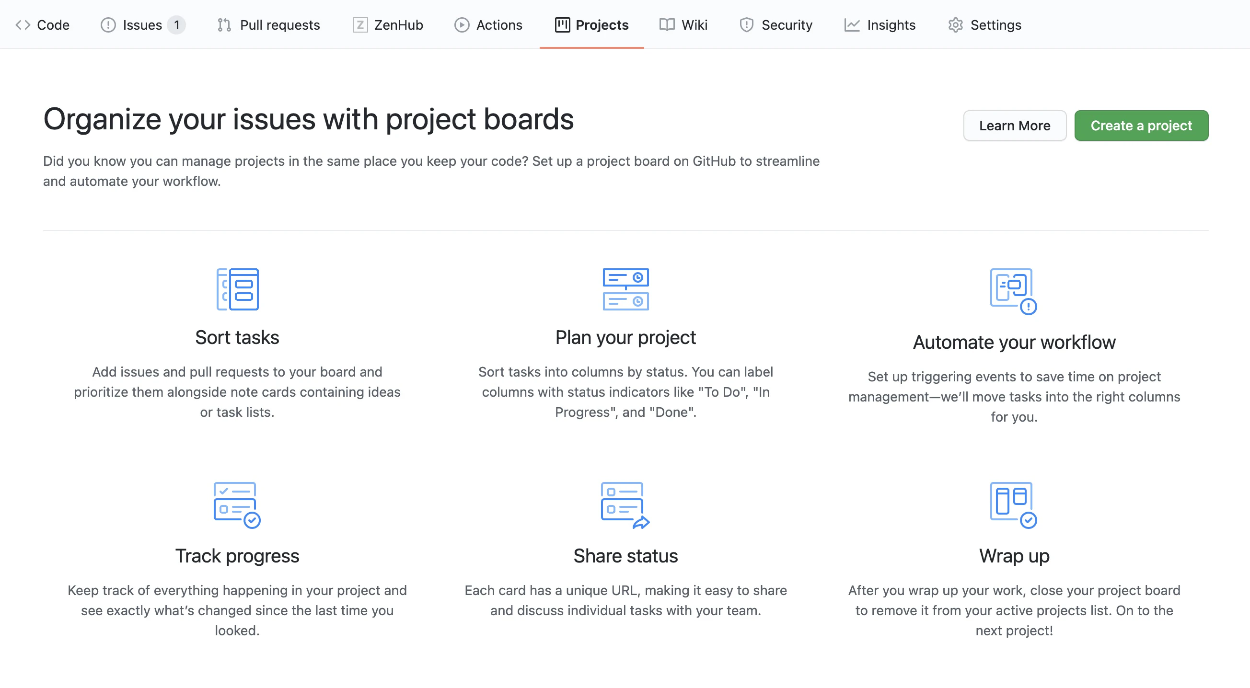This screenshot has width=1250, height=688.
Task: Click the Plan your project heading
Action: coord(625,338)
